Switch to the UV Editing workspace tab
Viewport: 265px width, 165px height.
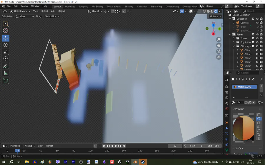97,6
